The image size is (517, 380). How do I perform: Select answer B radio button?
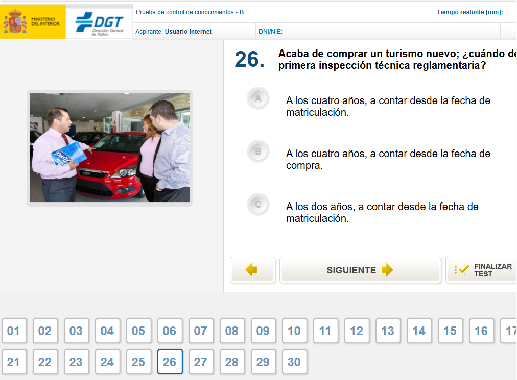[258, 151]
